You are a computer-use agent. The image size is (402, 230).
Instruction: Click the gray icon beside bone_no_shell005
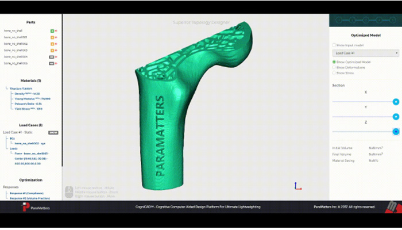click(x=52, y=63)
